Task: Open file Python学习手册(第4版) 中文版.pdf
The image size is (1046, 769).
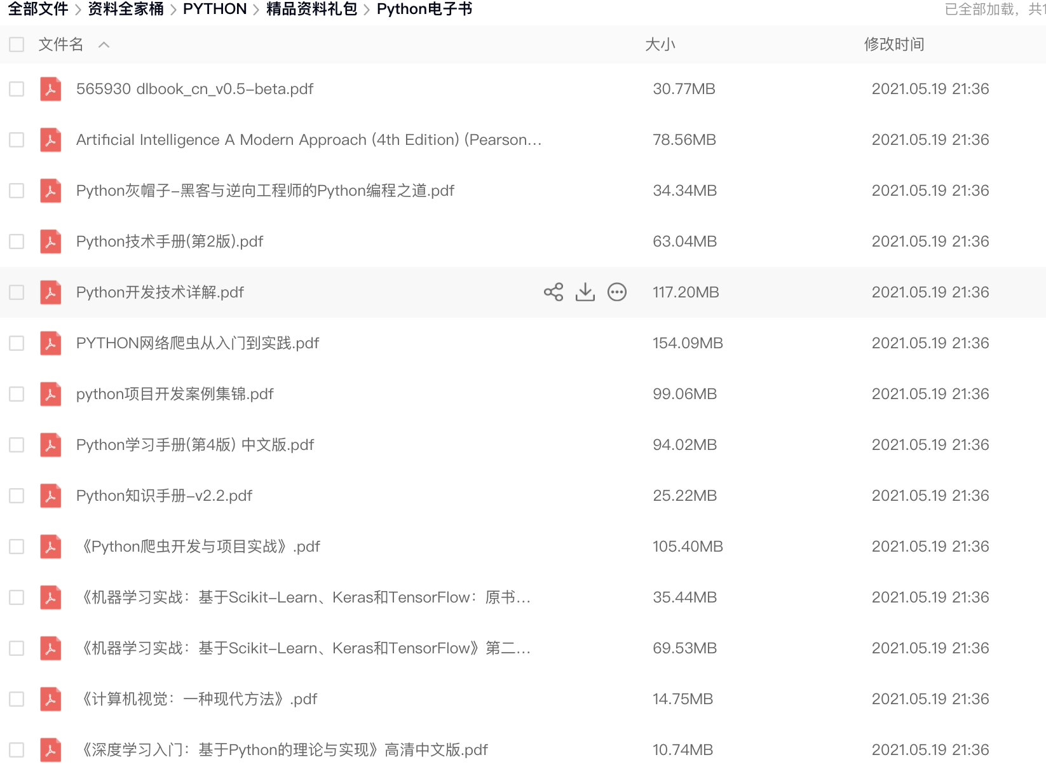Action: [x=195, y=445]
